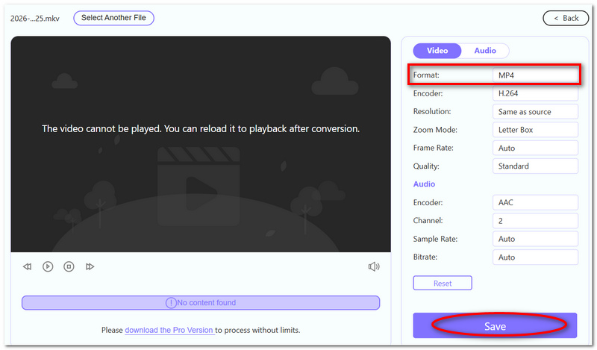The width and height of the screenshot is (597, 350).
Task: Click the rewind playback icon
Action: point(27,266)
